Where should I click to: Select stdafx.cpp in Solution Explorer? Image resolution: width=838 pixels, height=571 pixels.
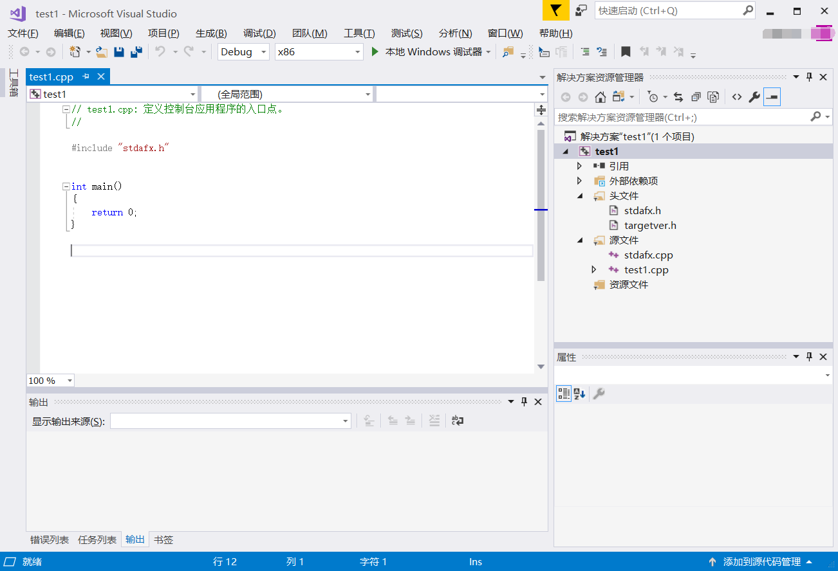(x=648, y=255)
